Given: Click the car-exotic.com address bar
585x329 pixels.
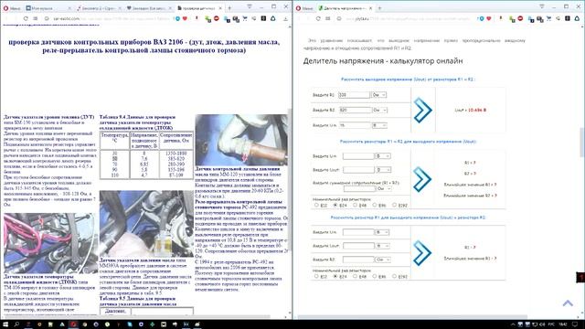Looking at the screenshot, I should coord(108,18).
